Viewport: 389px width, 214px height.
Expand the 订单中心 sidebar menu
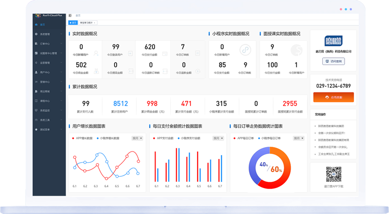pyautogui.click(x=47, y=43)
